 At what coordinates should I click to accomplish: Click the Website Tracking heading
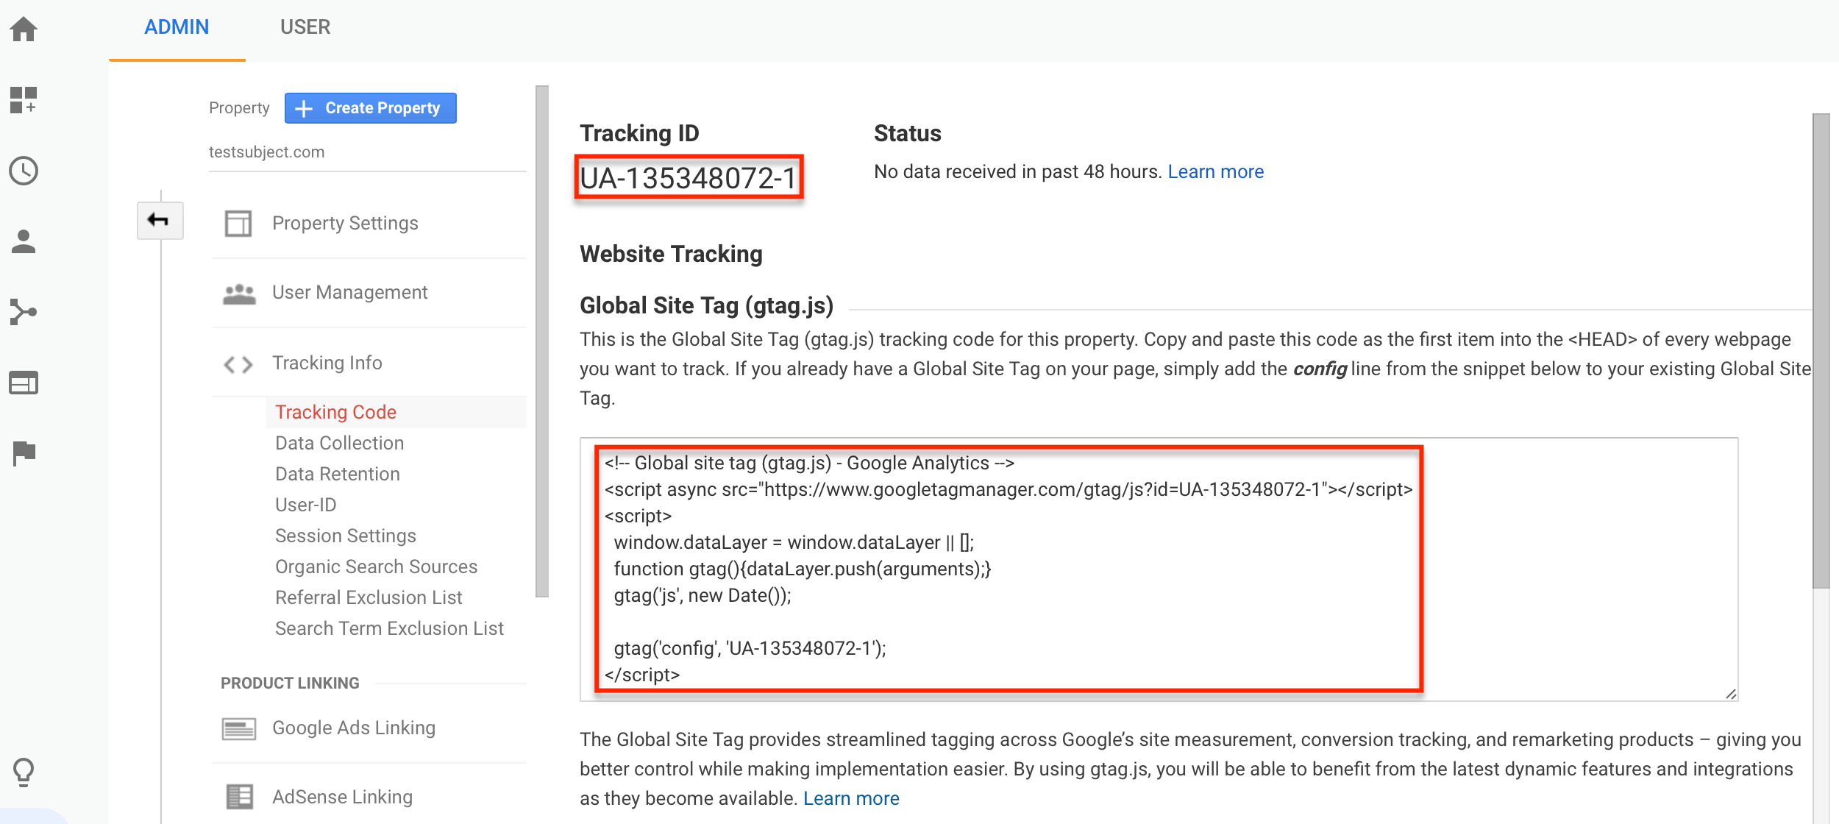click(x=671, y=254)
